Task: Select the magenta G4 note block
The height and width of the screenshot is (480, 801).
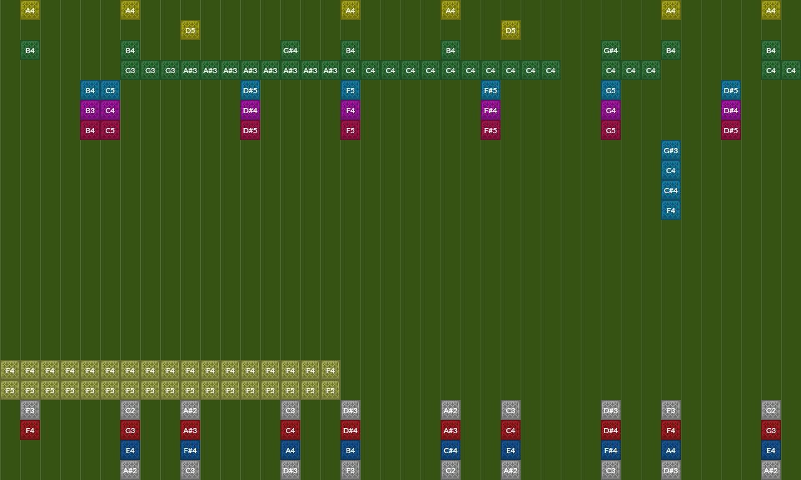Action: point(611,110)
